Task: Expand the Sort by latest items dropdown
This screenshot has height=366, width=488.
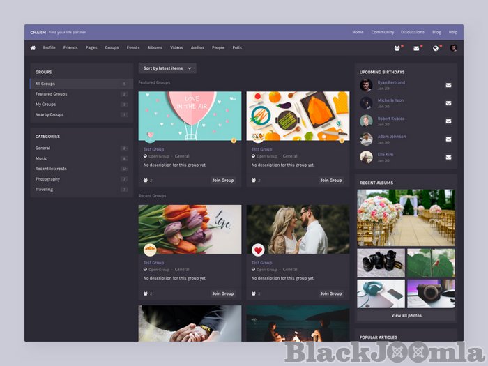Action: coord(167,68)
